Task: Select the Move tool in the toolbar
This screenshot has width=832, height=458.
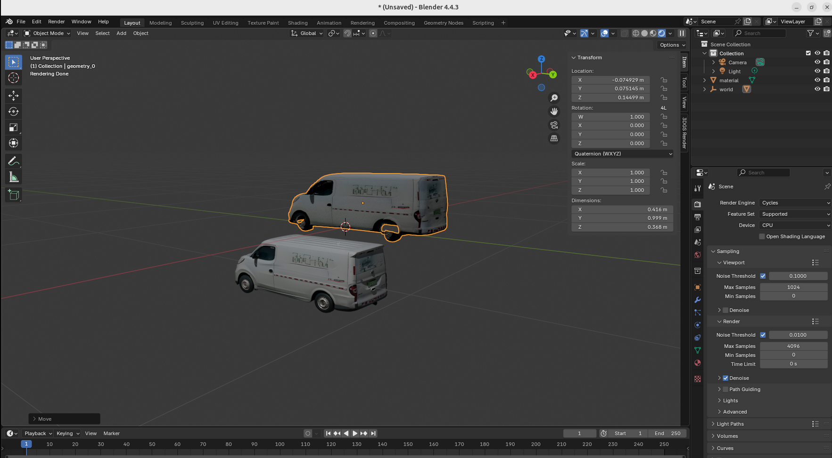Action: [x=13, y=96]
